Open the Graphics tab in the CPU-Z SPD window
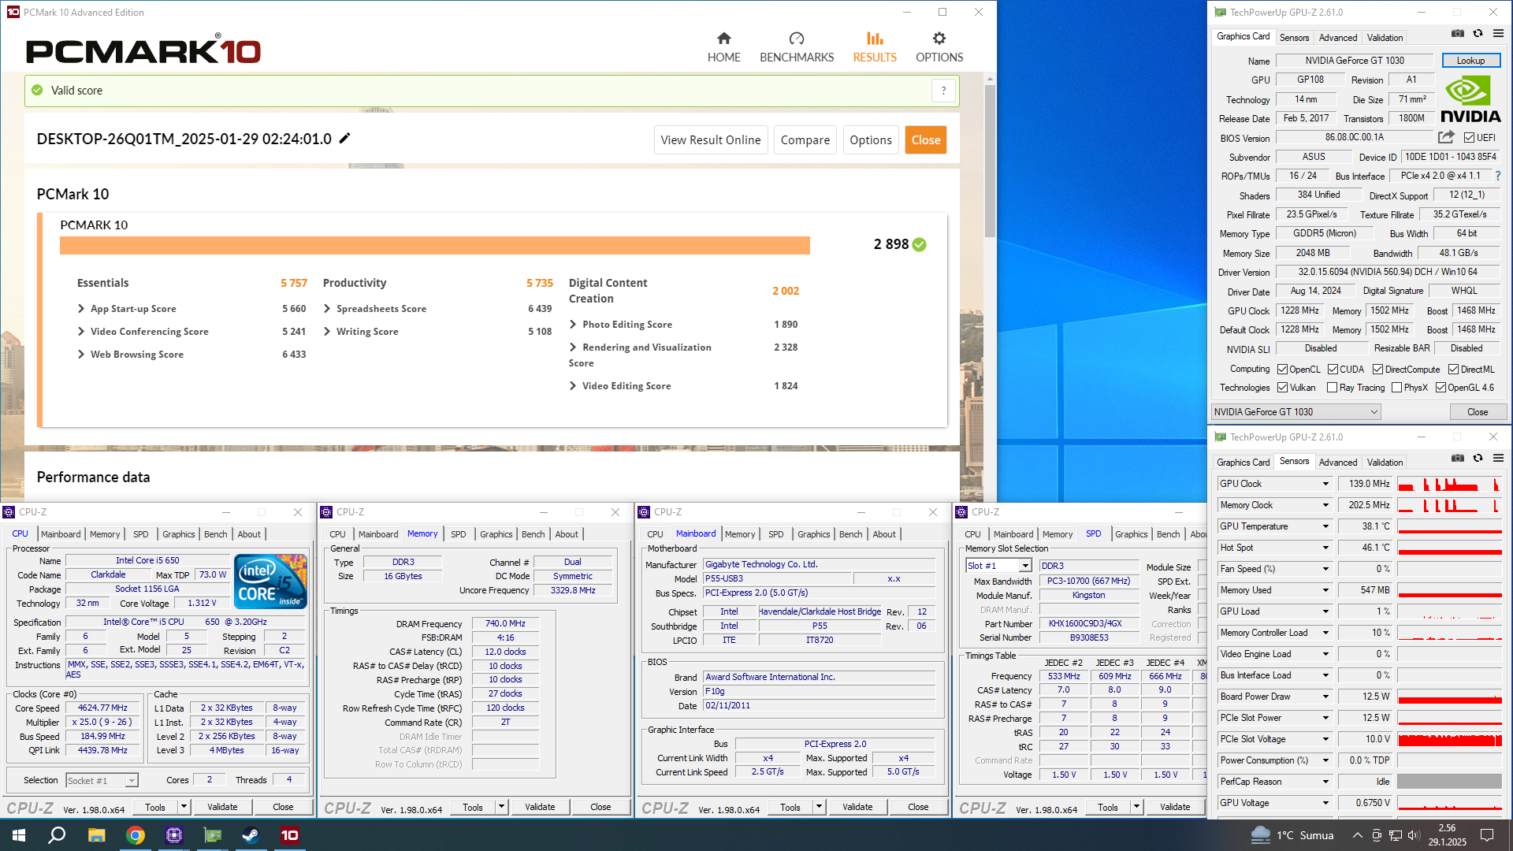This screenshot has width=1513, height=851. [1132, 534]
